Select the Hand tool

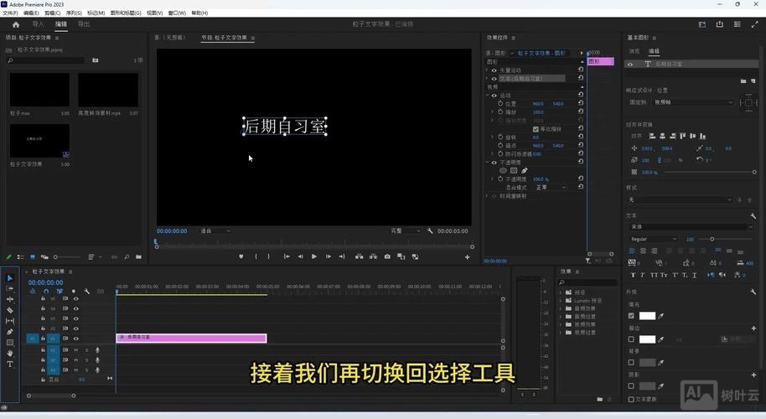click(x=10, y=353)
